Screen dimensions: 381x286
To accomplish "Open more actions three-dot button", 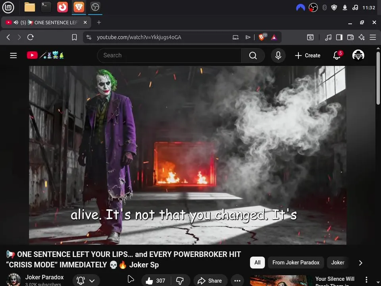I will pos(237,281).
